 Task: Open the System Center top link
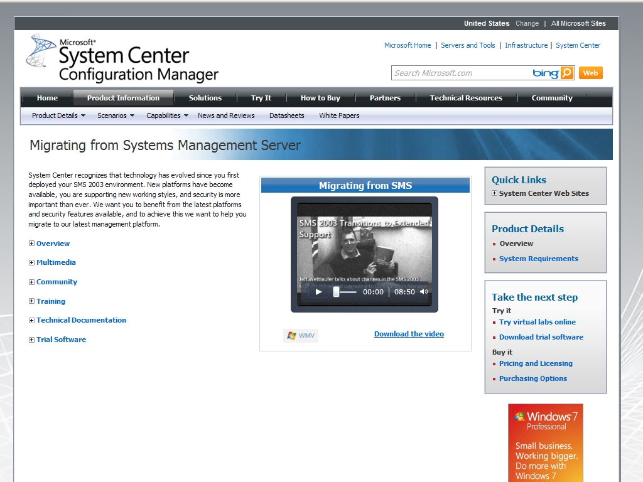point(578,45)
